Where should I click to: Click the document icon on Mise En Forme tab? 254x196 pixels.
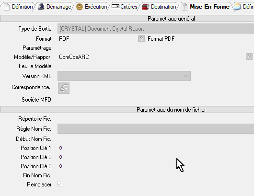coord(185,7)
